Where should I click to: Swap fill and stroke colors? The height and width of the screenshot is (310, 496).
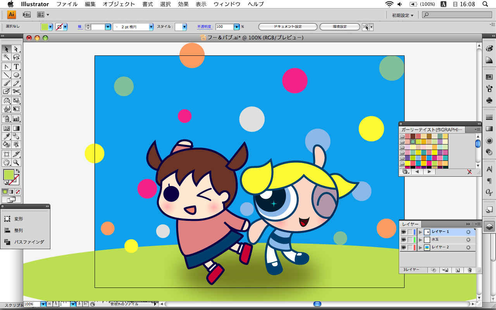17,171
